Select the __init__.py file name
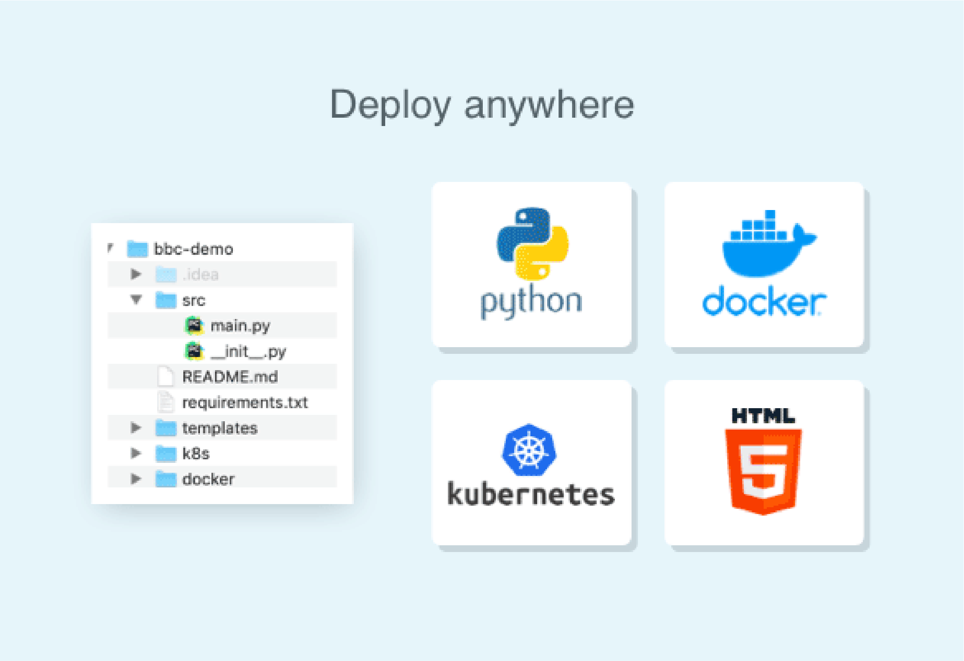The height and width of the screenshot is (661, 964). pyautogui.click(x=248, y=352)
